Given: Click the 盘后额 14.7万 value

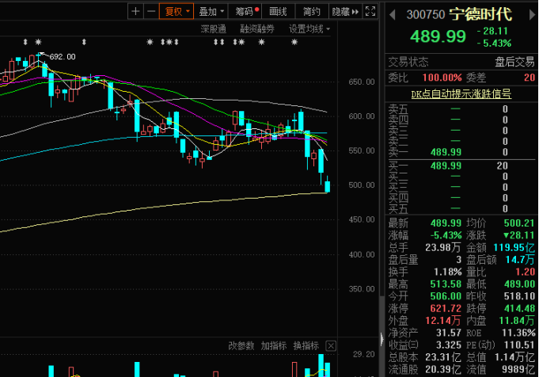Looking at the screenshot, I should point(520,260).
